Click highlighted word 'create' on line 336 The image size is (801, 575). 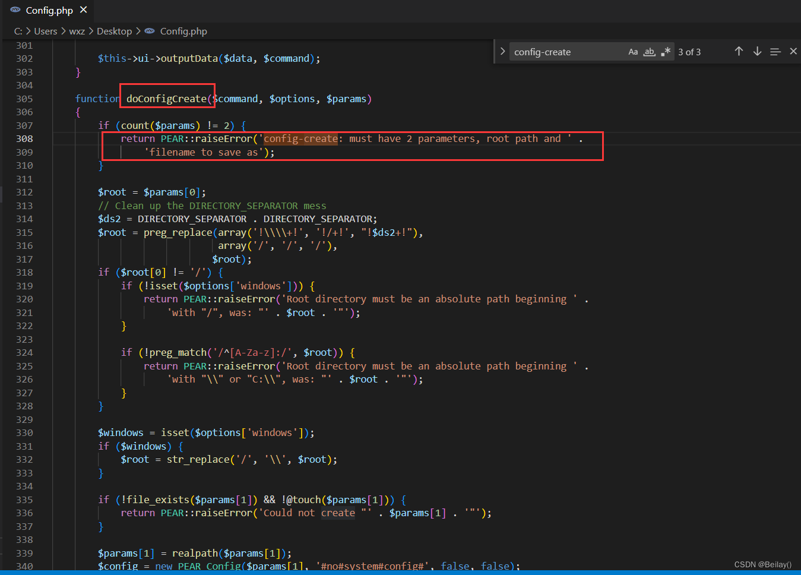(x=338, y=513)
